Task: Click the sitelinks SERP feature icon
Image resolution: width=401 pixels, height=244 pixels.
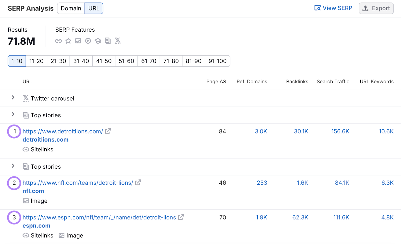Action: coord(58,41)
